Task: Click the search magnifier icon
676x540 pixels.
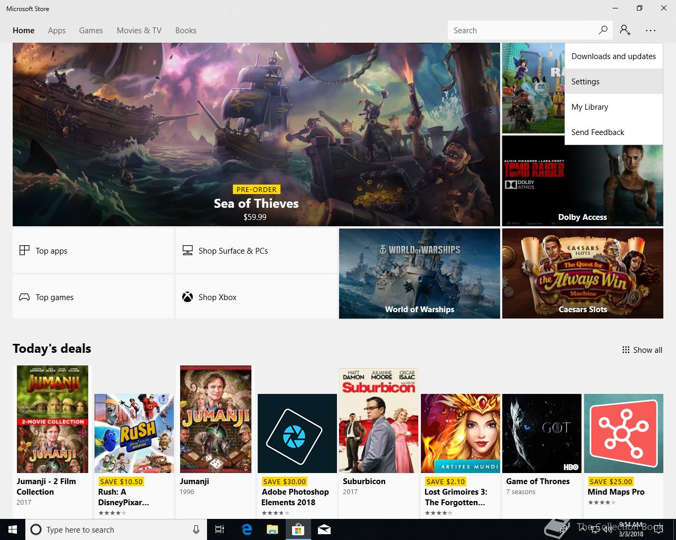Action: (x=603, y=30)
